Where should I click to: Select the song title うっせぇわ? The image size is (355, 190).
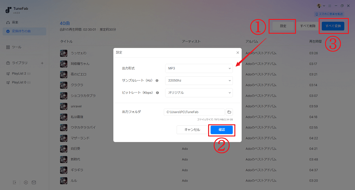pyautogui.click(x=79, y=53)
